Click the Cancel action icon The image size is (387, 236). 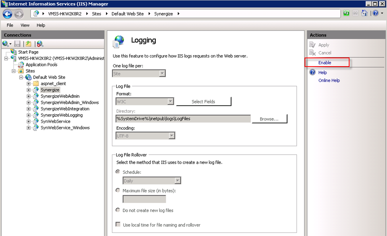pos(312,52)
